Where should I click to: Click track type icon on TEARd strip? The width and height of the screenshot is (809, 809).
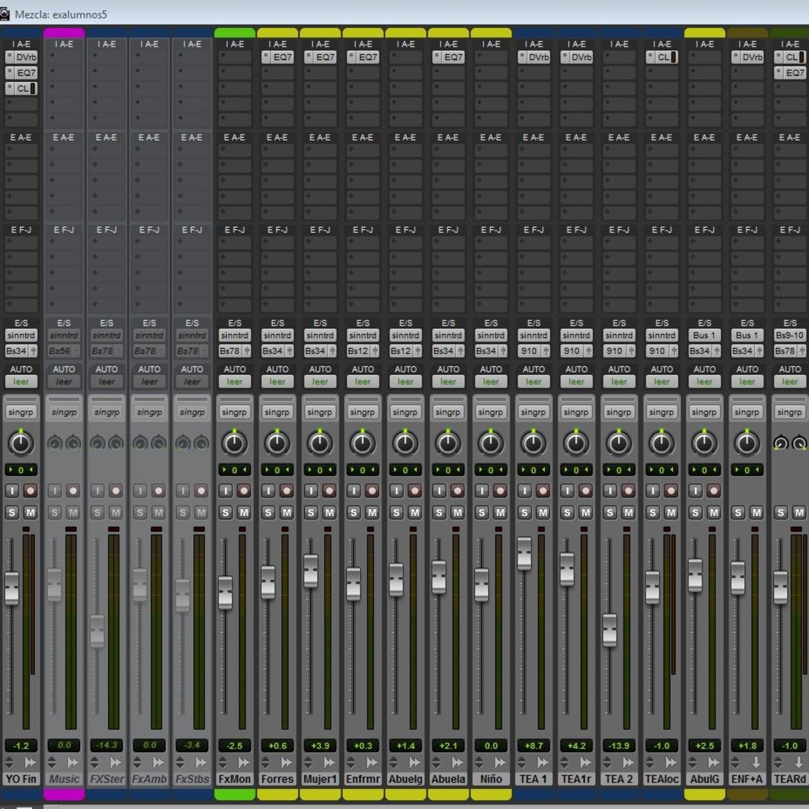pyautogui.click(x=799, y=763)
